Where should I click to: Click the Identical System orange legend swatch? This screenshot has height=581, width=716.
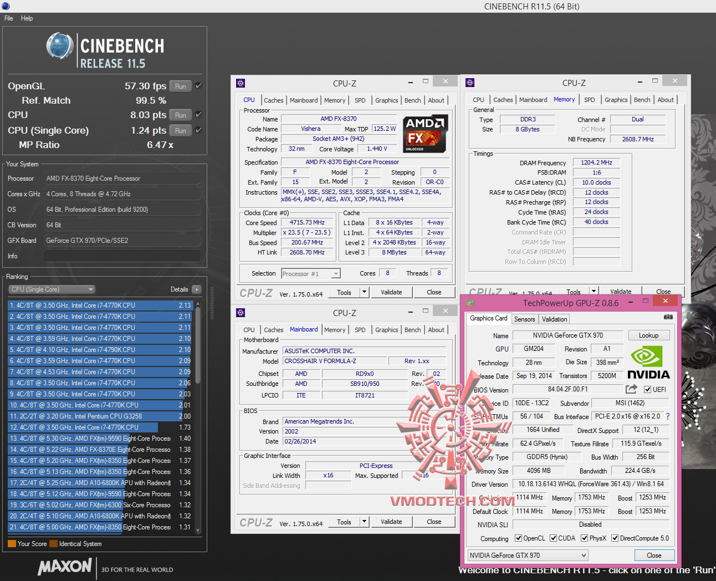53,544
